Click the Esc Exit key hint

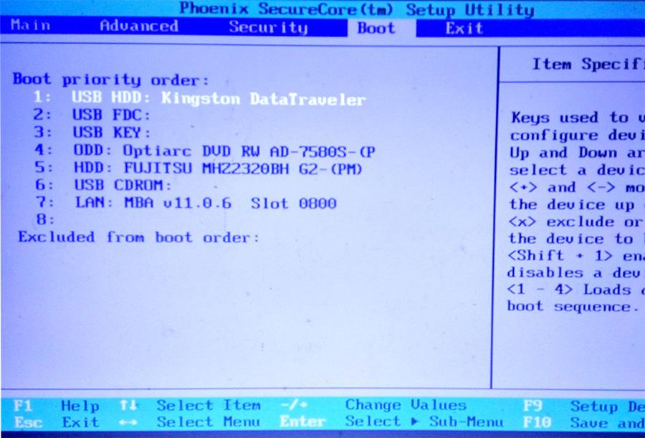(x=56, y=422)
